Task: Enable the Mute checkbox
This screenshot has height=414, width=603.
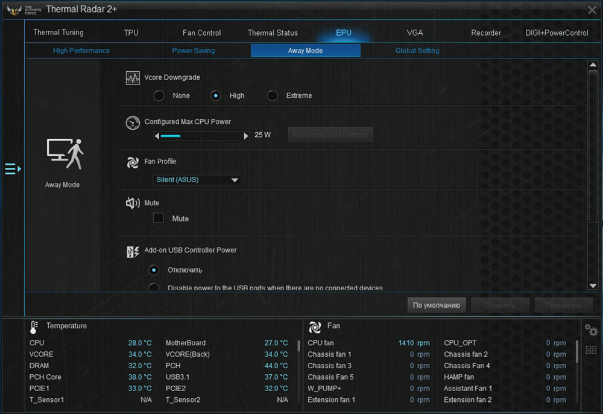Action: [159, 218]
